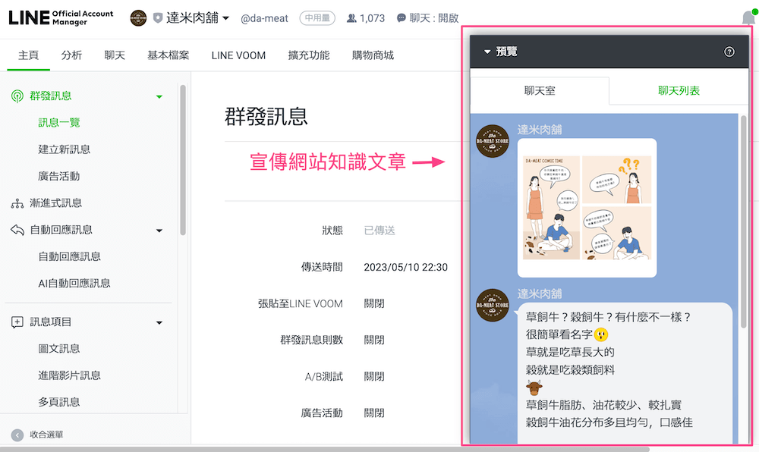The width and height of the screenshot is (759, 452).
Task: Open the 擴充功能 tab
Action: (309, 55)
